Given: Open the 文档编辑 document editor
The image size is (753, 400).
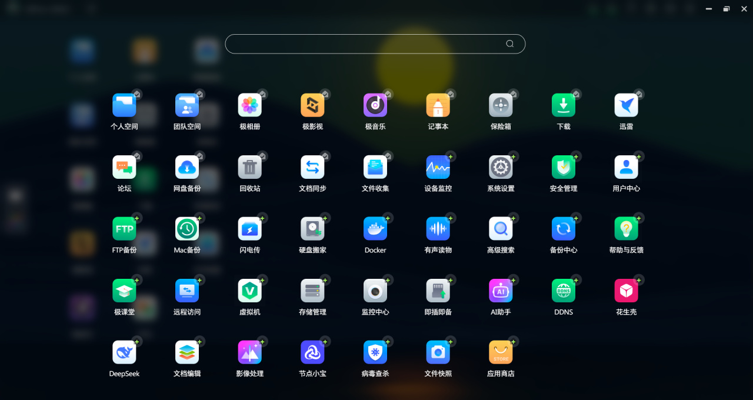Looking at the screenshot, I should (187, 352).
